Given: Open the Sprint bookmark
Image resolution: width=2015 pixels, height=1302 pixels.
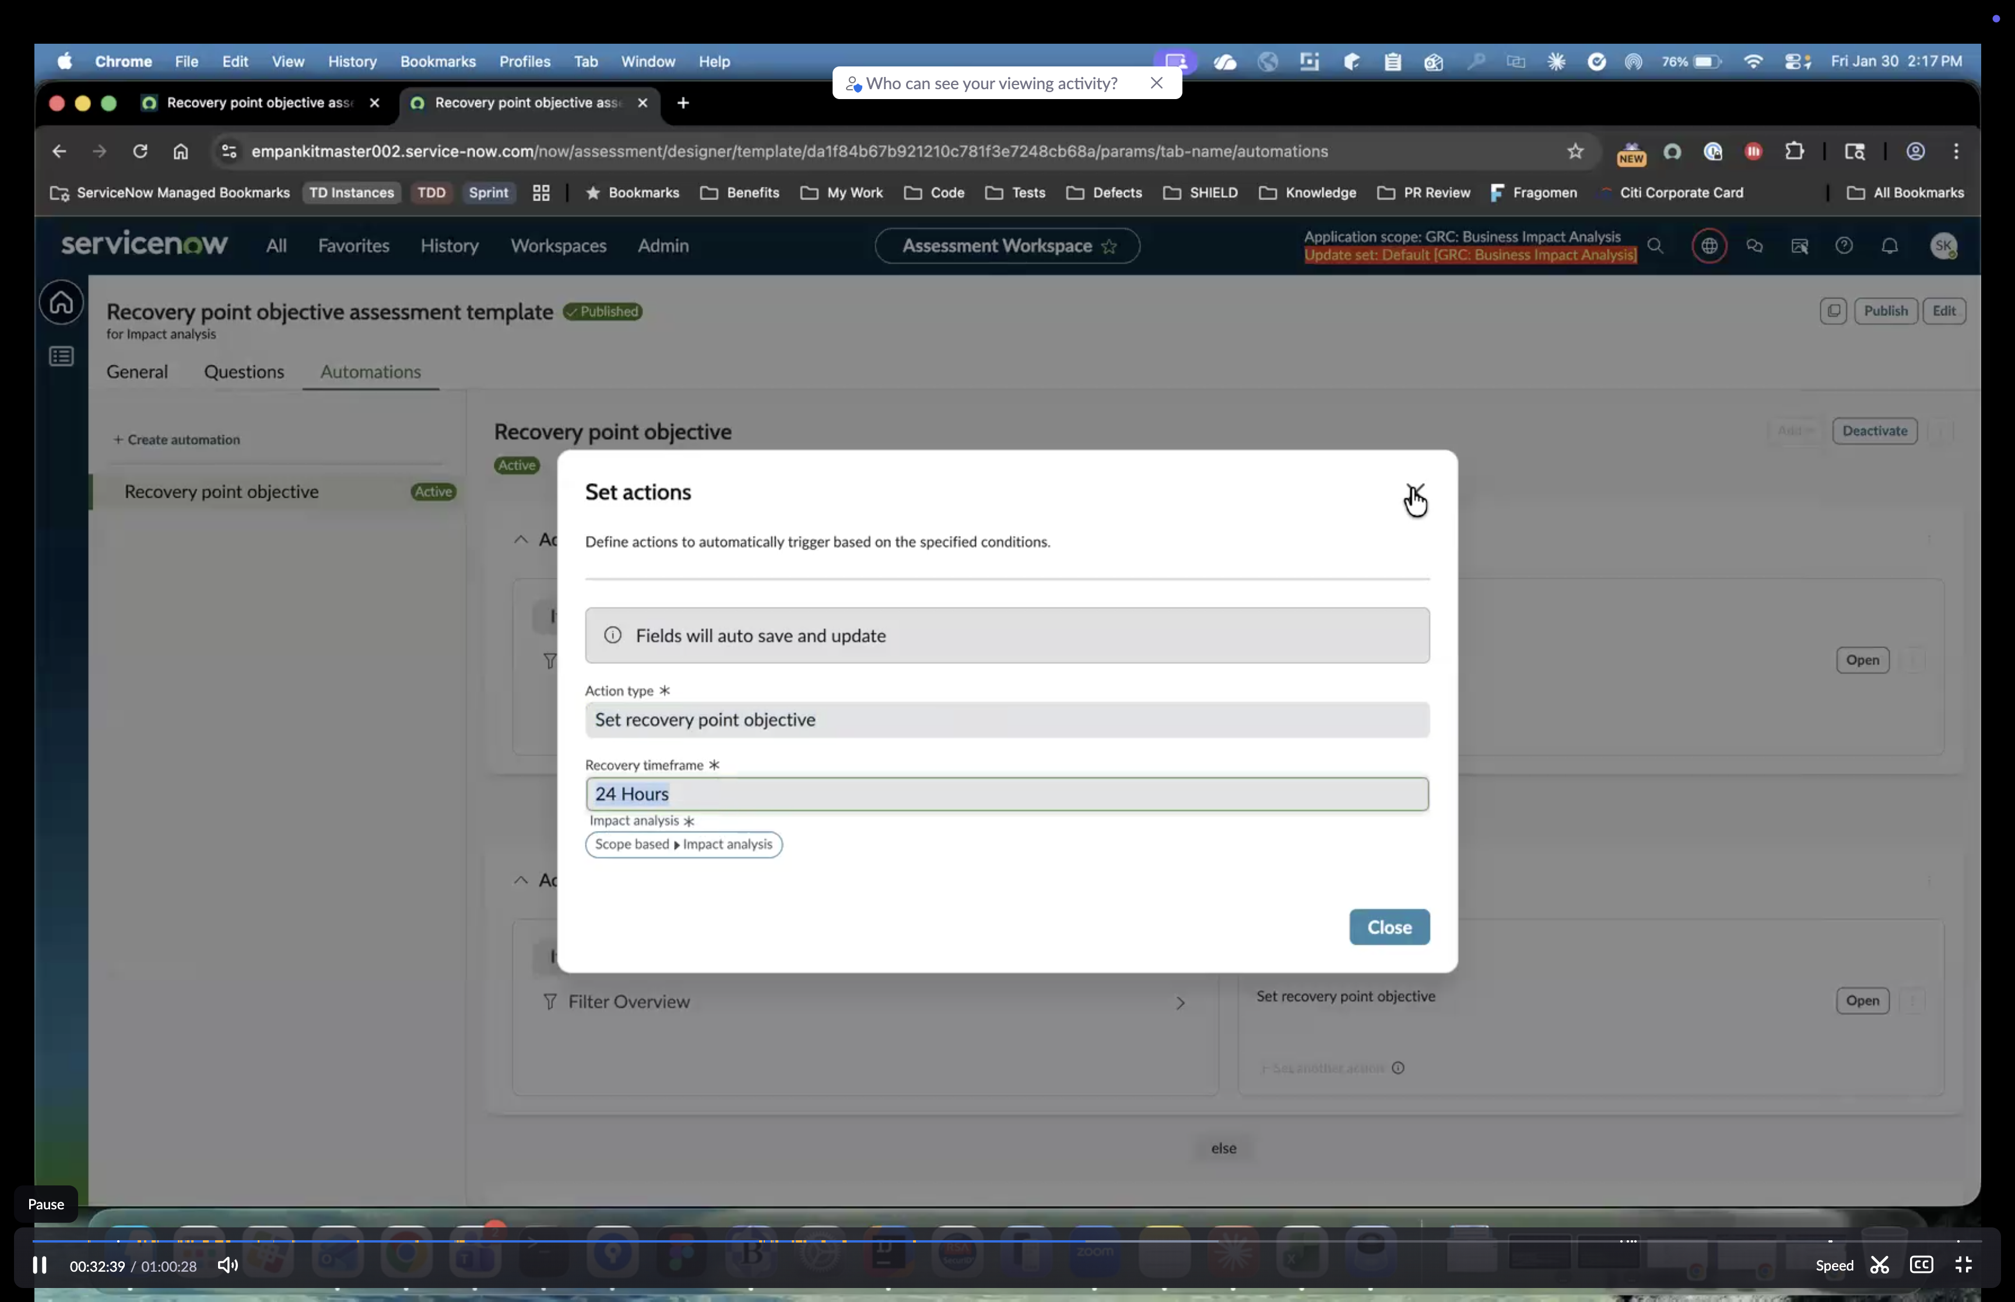Looking at the screenshot, I should [488, 193].
